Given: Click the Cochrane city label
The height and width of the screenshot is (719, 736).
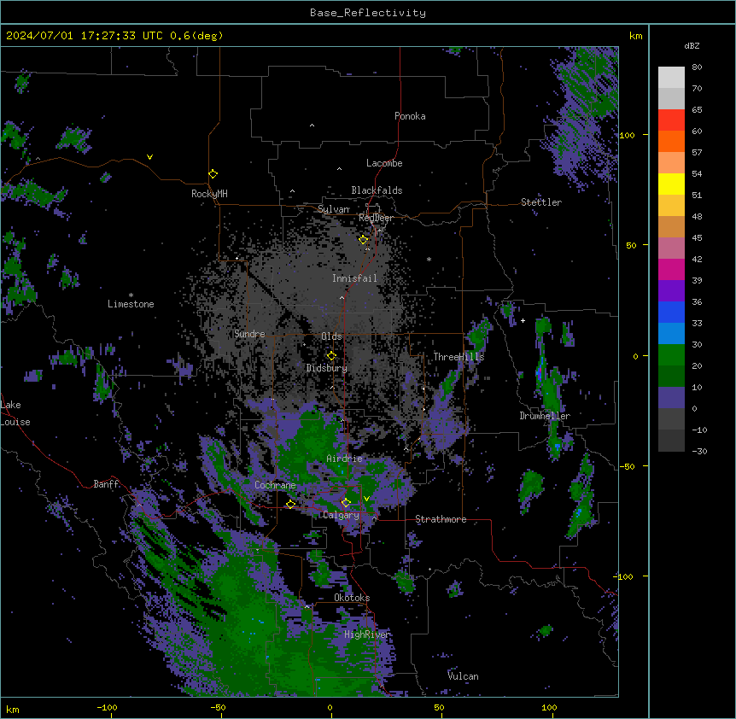Looking at the screenshot, I should pos(275,485).
